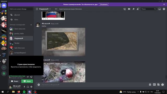Click own avatar in the user panel
Screen dimensions: 167x94
coord(10,87)
